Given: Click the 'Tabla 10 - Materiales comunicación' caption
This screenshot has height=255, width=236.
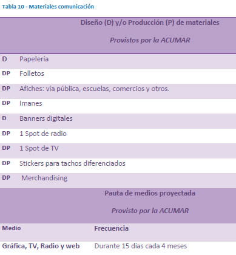Looking at the screenshot, I should click(48, 7).
